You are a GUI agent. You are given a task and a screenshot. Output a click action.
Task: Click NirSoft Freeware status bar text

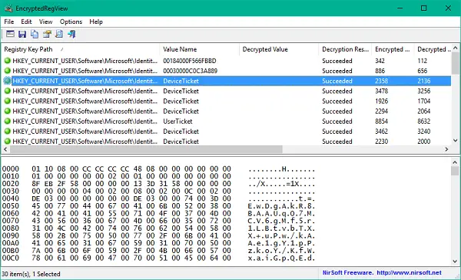click(x=348, y=272)
